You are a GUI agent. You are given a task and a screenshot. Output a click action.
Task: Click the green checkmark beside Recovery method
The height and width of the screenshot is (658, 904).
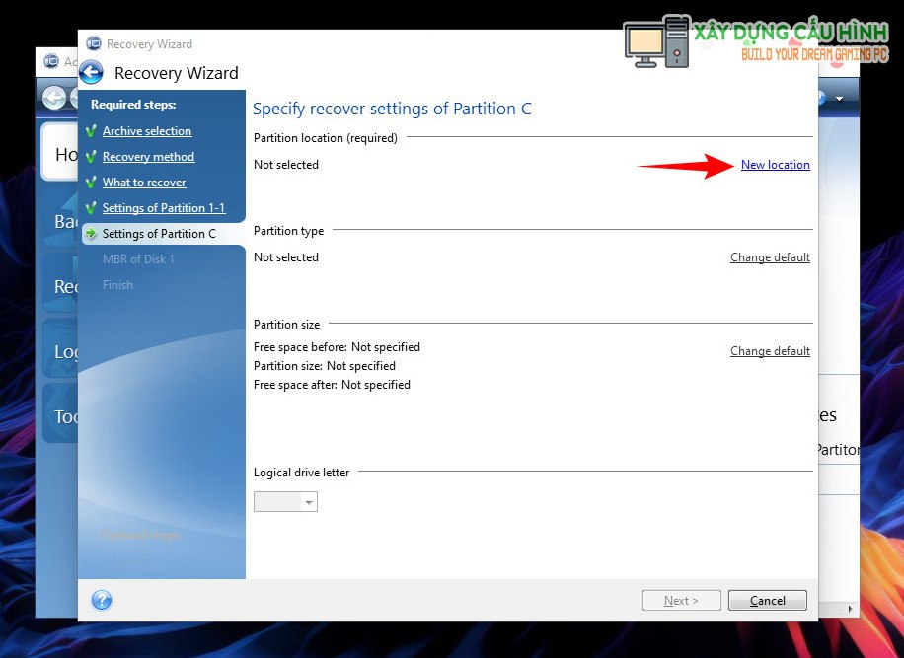(x=92, y=157)
